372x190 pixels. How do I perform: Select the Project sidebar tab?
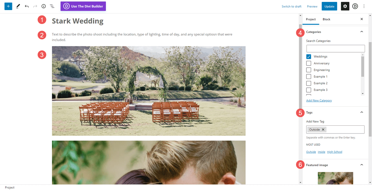(x=311, y=19)
